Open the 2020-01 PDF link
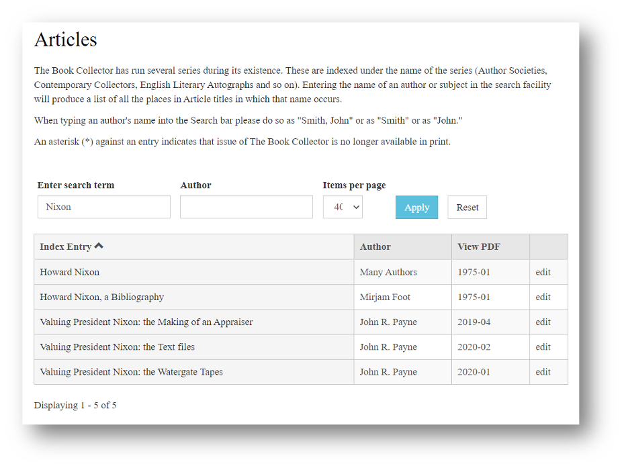This screenshot has height=468, width=624. [x=474, y=372]
